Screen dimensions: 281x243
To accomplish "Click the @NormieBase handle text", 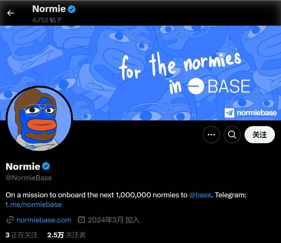I will (29, 178).
